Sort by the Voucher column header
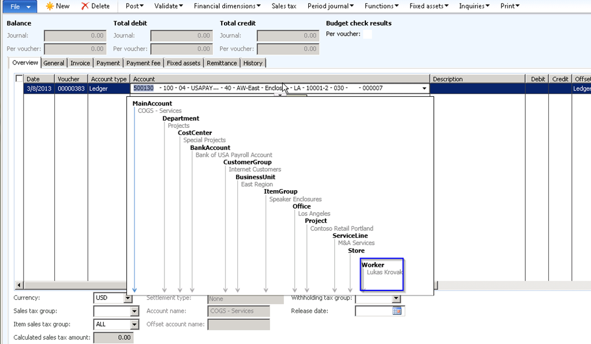The image size is (591, 344). (x=69, y=79)
